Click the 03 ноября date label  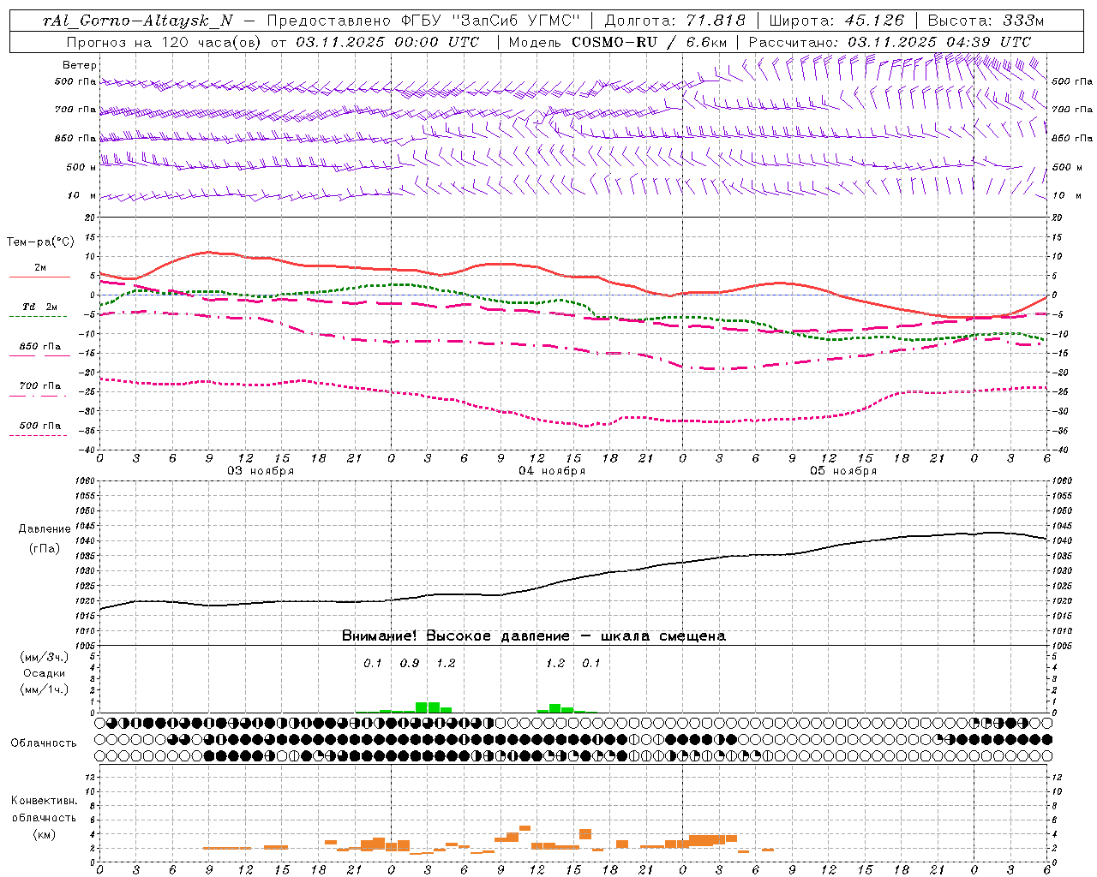pos(261,471)
